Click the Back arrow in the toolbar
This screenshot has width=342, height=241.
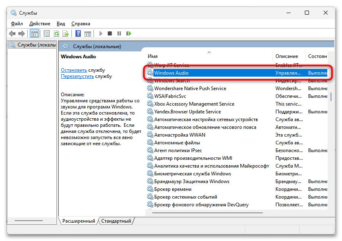point(12,33)
